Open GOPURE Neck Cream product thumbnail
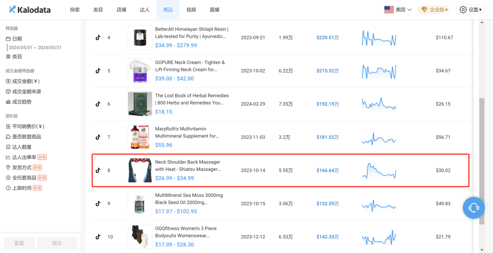 [x=140, y=70]
